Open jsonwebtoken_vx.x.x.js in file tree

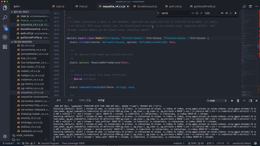tap(30, 54)
